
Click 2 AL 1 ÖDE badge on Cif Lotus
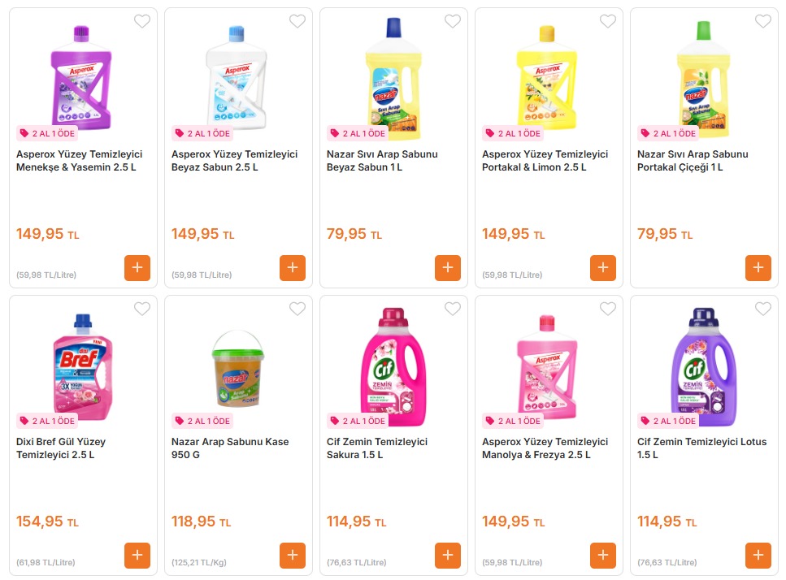667,421
